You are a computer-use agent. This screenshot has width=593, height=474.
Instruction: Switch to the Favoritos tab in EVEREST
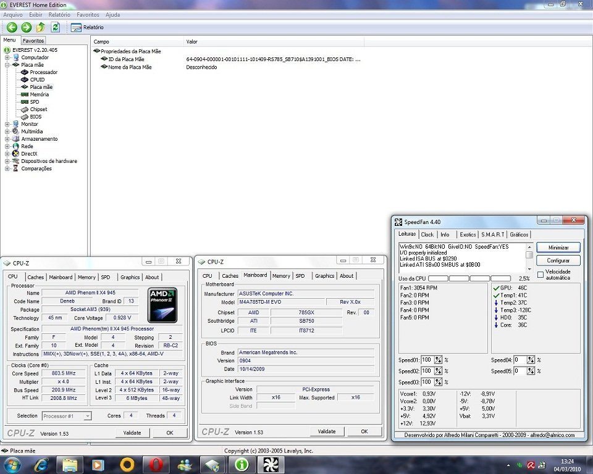[33, 41]
